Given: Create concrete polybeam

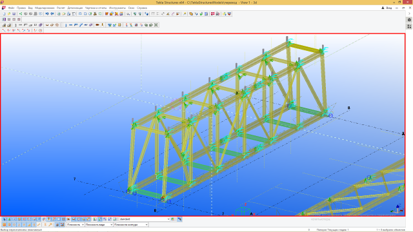Looking at the screenshot, I should click(25, 25).
